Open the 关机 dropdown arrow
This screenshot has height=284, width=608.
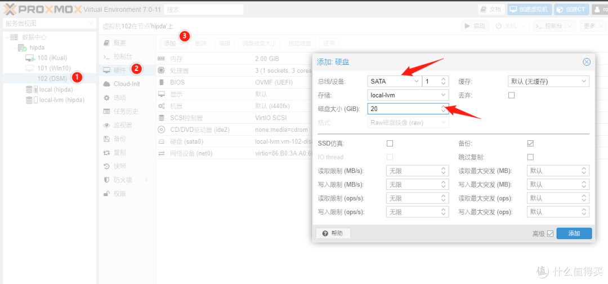pyautogui.click(x=524, y=26)
